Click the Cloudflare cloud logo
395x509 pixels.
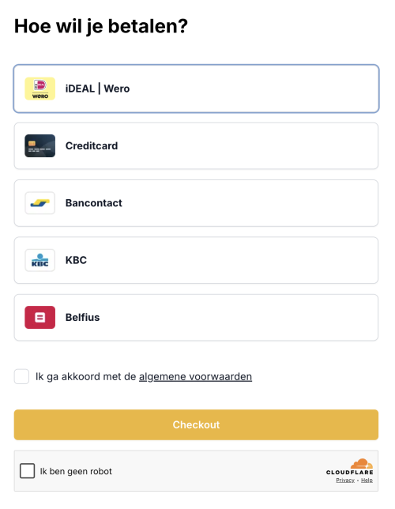[362, 463]
